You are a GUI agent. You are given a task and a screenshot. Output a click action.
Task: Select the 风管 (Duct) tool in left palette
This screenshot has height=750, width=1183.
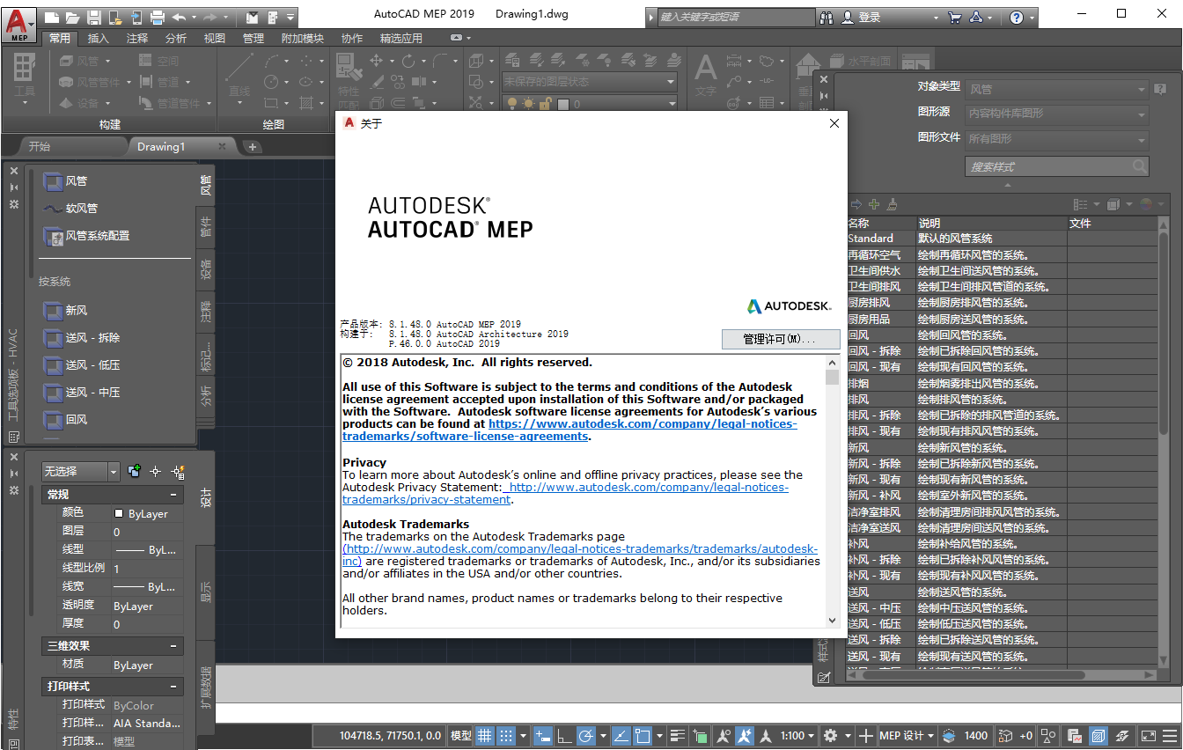click(x=76, y=181)
